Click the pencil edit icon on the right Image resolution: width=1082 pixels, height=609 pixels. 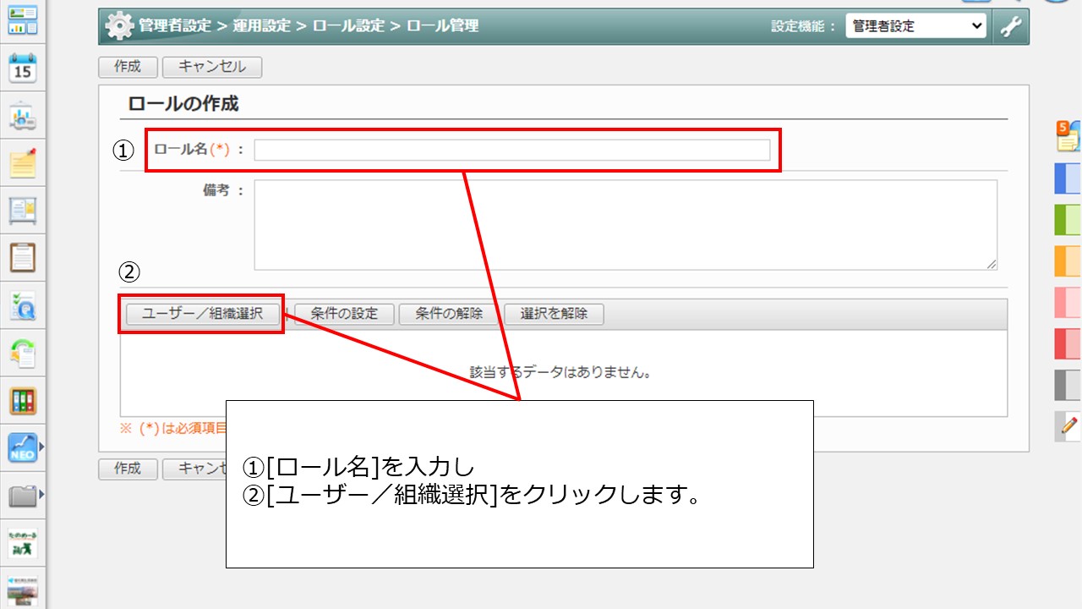pyautogui.click(x=1068, y=426)
